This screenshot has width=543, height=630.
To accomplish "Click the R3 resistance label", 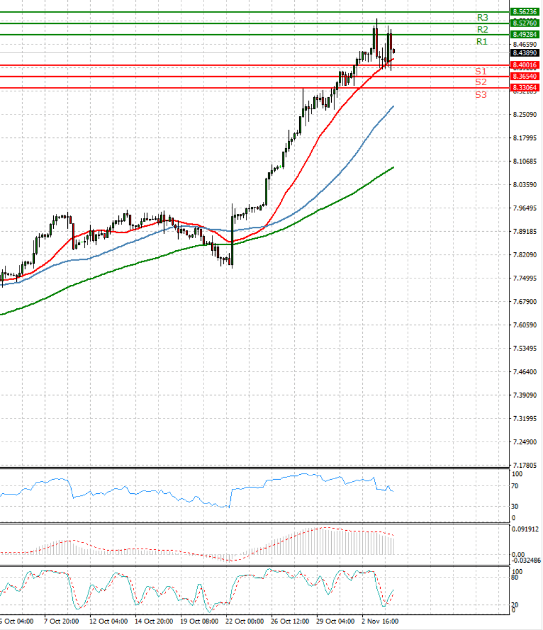I will point(482,18).
